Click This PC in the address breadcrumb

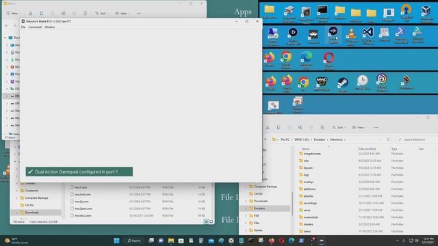[x=285, y=139]
